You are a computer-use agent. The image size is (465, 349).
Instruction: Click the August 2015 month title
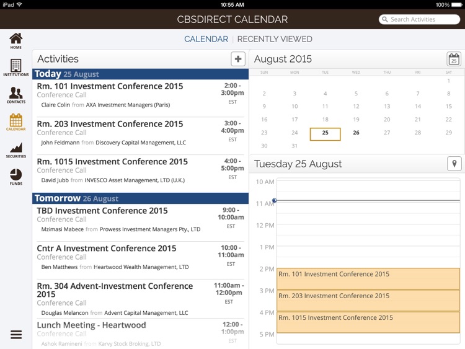(x=283, y=59)
